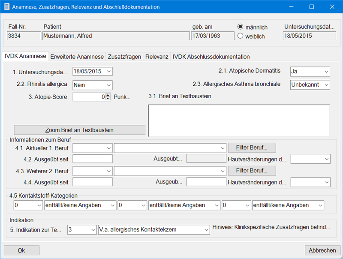Switch to the Erweiterte Anamnese tab
This screenshot has width=343, height=259.
click(77, 57)
